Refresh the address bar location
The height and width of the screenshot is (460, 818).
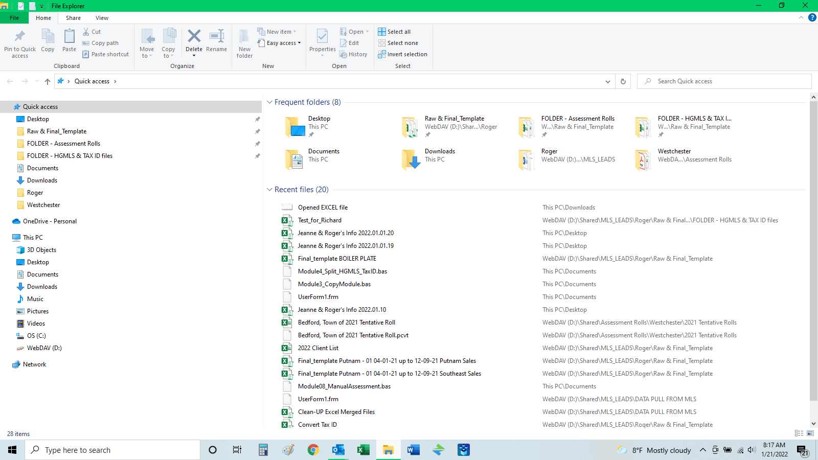click(x=623, y=81)
